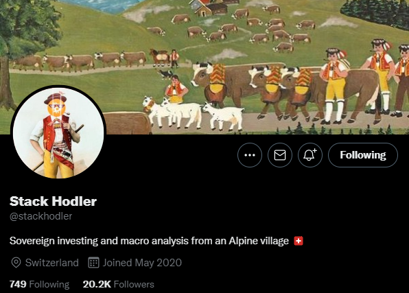Click the white goats in the banner

point(193,113)
